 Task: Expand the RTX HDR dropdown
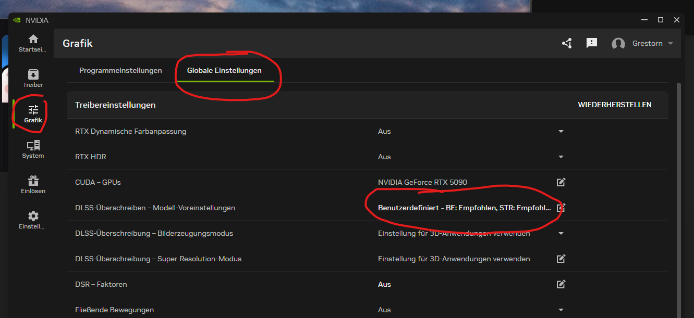pos(561,157)
